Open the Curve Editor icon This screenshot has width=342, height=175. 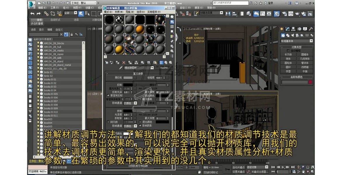(263, 14)
